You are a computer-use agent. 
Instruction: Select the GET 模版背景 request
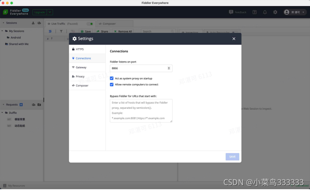tap(16, 119)
